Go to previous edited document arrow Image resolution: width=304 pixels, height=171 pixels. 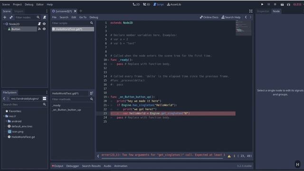tap(246, 17)
